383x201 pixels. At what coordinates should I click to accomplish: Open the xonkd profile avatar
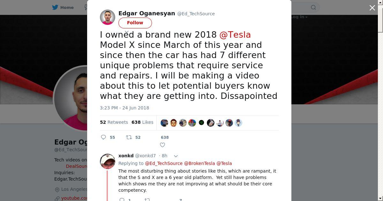tap(108, 161)
